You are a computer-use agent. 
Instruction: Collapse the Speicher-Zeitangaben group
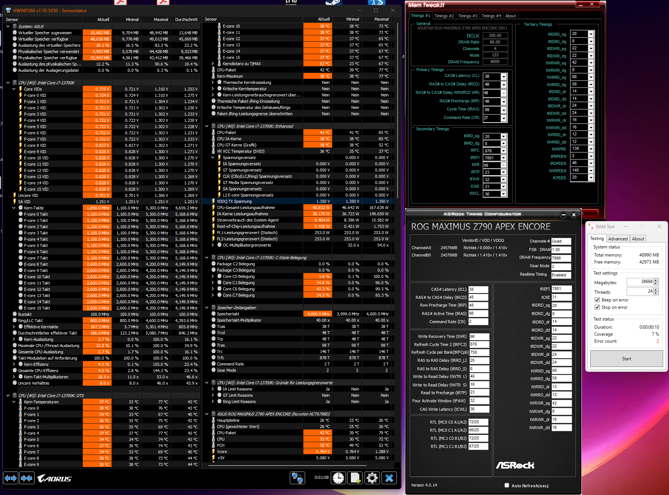[207, 308]
